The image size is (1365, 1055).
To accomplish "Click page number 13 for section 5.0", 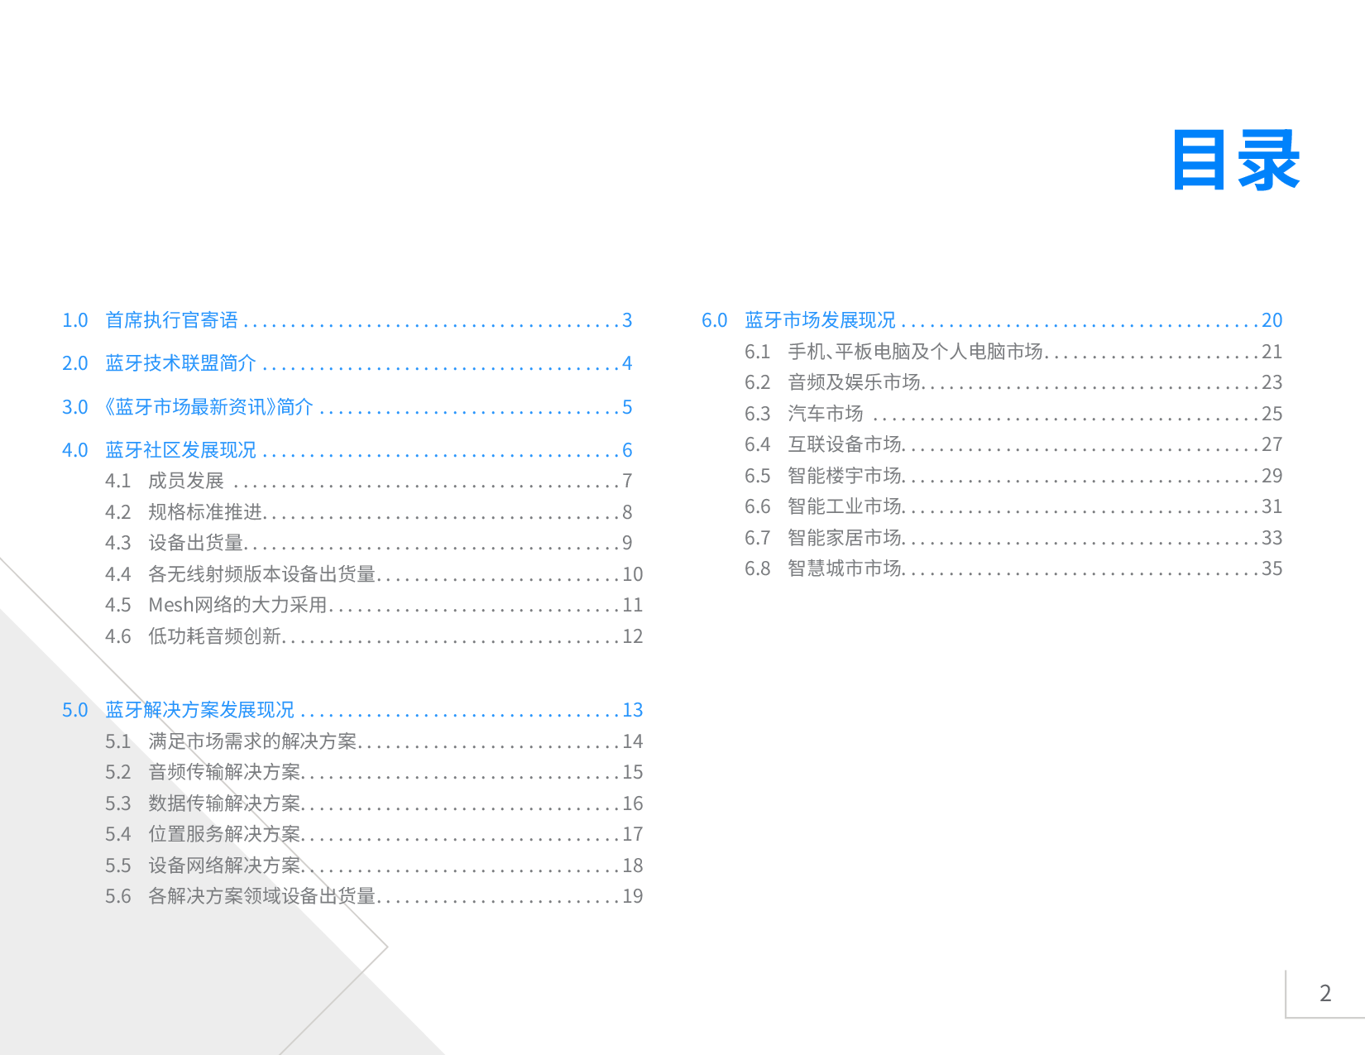I will (x=633, y=710).
